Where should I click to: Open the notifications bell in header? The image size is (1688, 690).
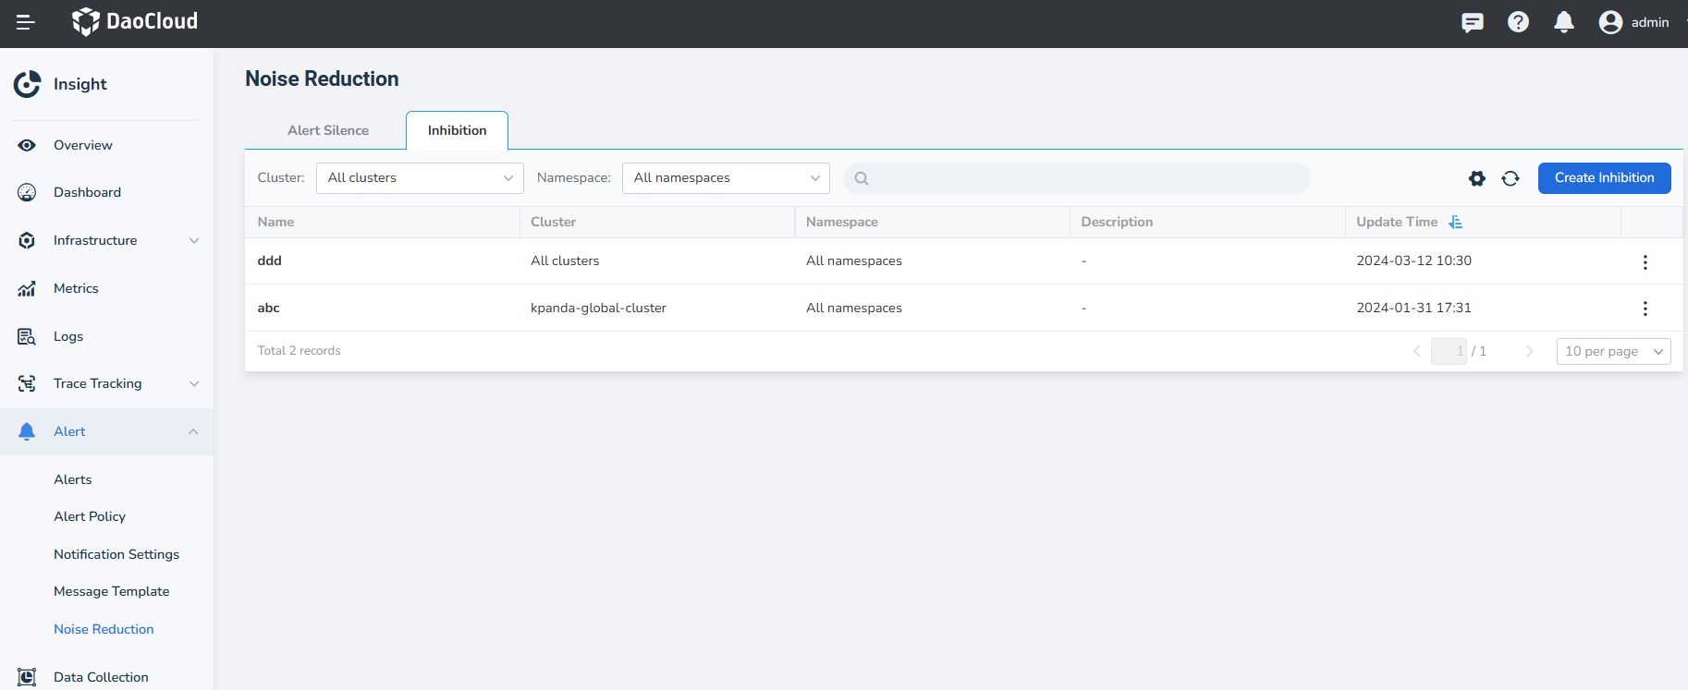pyautogui.click(x=1563, y=22)
